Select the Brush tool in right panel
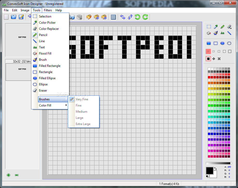The image size is (238, 188). (x=216, y=33)
